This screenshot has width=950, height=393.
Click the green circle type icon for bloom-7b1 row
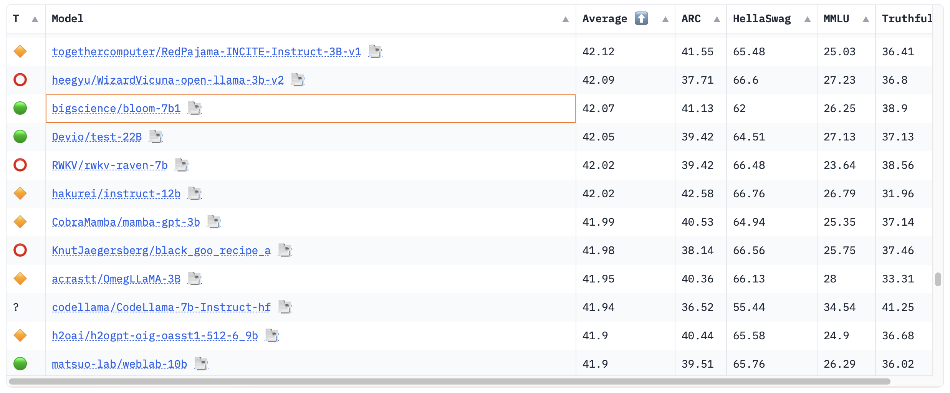[20, 108]
